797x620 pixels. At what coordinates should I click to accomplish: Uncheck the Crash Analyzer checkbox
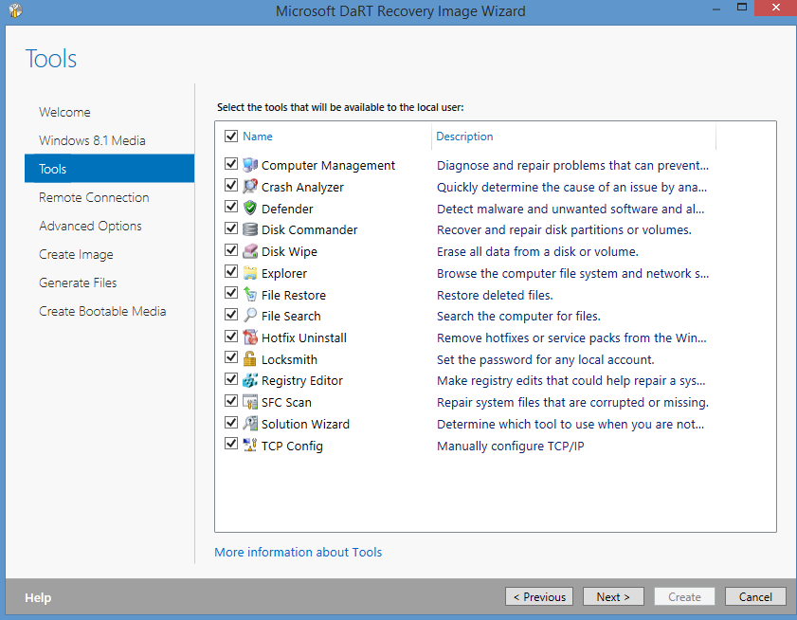(x=231, y=185)
